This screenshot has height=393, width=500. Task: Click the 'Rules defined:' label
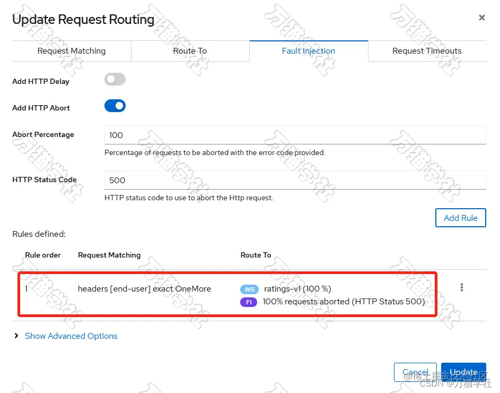click(39, 234)
